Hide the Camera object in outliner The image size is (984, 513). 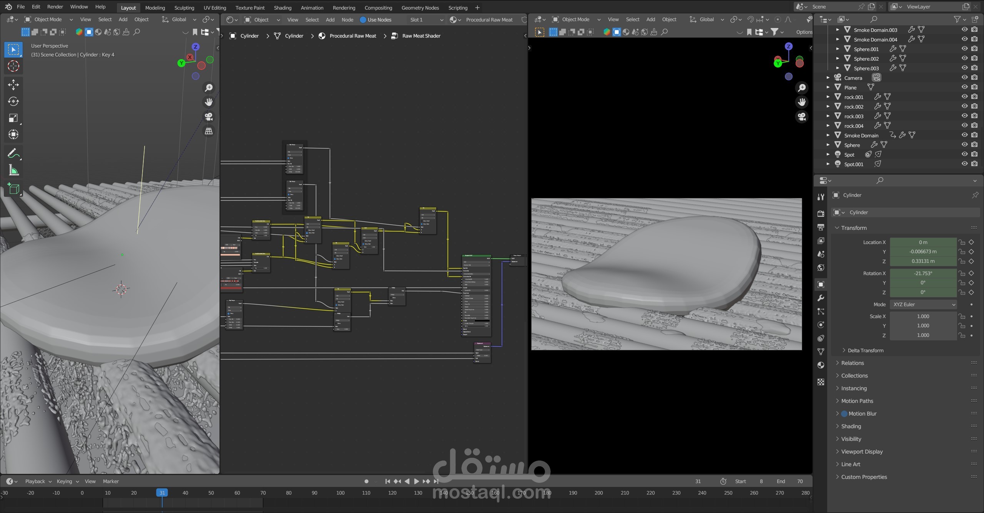964,78
